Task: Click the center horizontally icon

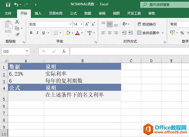Action: (x=110, y=33)
